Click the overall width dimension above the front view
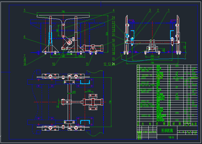 pos(63,12)
